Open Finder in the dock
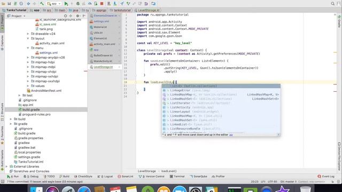This screenshot has height=192, width=342. 36,189
